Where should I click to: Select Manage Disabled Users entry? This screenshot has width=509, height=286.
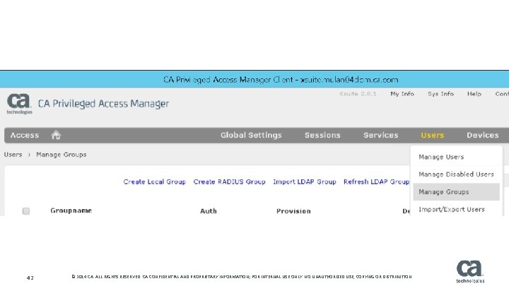[456, 174]
